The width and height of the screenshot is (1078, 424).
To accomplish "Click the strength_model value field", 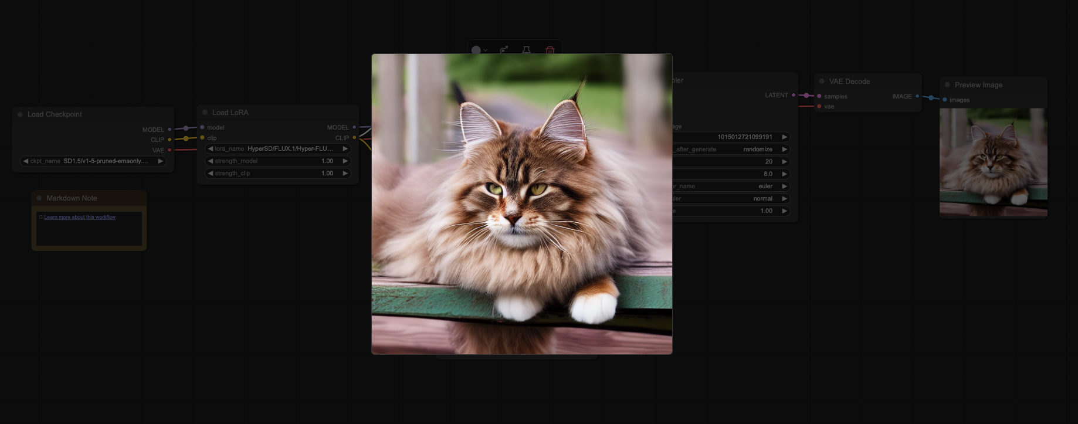I will (x=278, y=161).
